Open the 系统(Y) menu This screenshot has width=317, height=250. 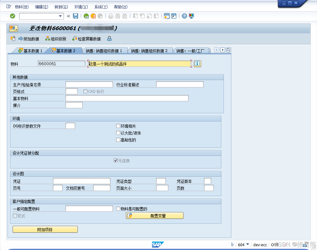pos(101,7)
